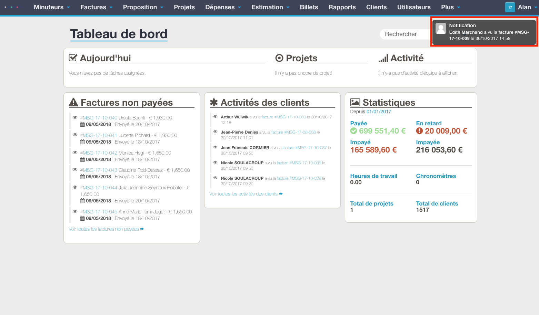The width and height of the screenshot is (539, 315).
Task: Click the eye icon beside invoice #MSG-17-10-040
Action: 75,117
